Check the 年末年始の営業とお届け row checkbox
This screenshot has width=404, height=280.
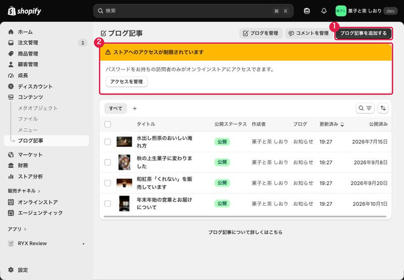[x=108, y=203]
